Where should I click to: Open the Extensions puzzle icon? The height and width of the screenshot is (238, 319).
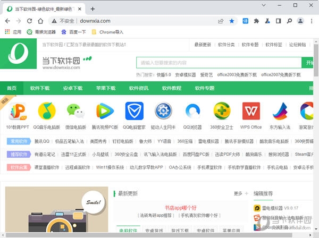pos(256,21)
